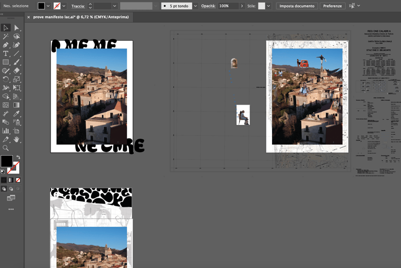Collapse the toolbar with double chevron
401x268 pixels.
point(2,14)
